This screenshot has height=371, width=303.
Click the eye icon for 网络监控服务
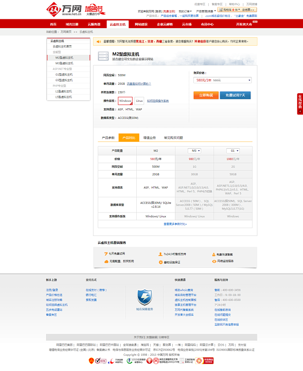[214, 261]
